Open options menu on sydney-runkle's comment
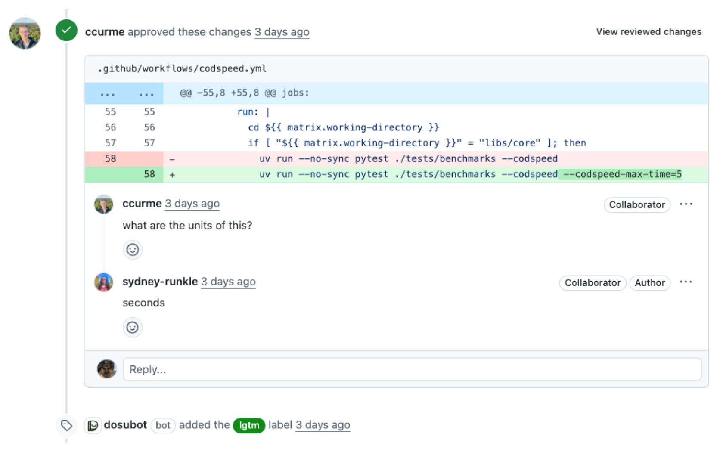The image size is (723, 452). 686,282
